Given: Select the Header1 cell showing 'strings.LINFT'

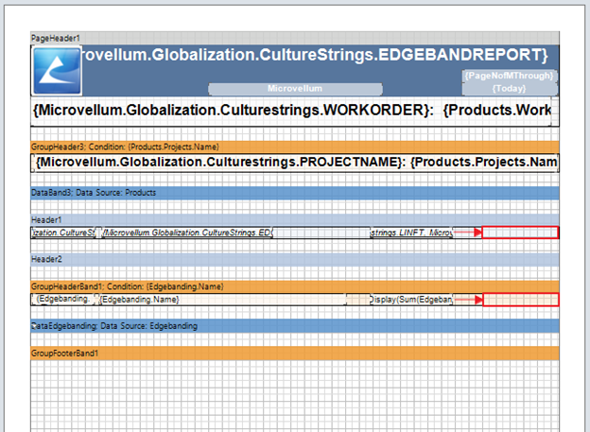Looking at the screenshot, I should (x=411, y=233).
